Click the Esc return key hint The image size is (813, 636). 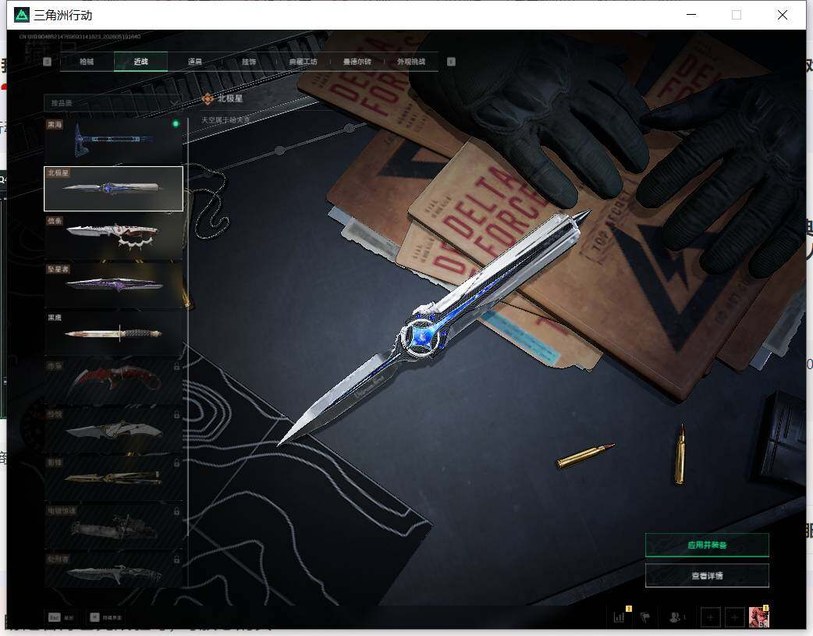tap(61, 617)
